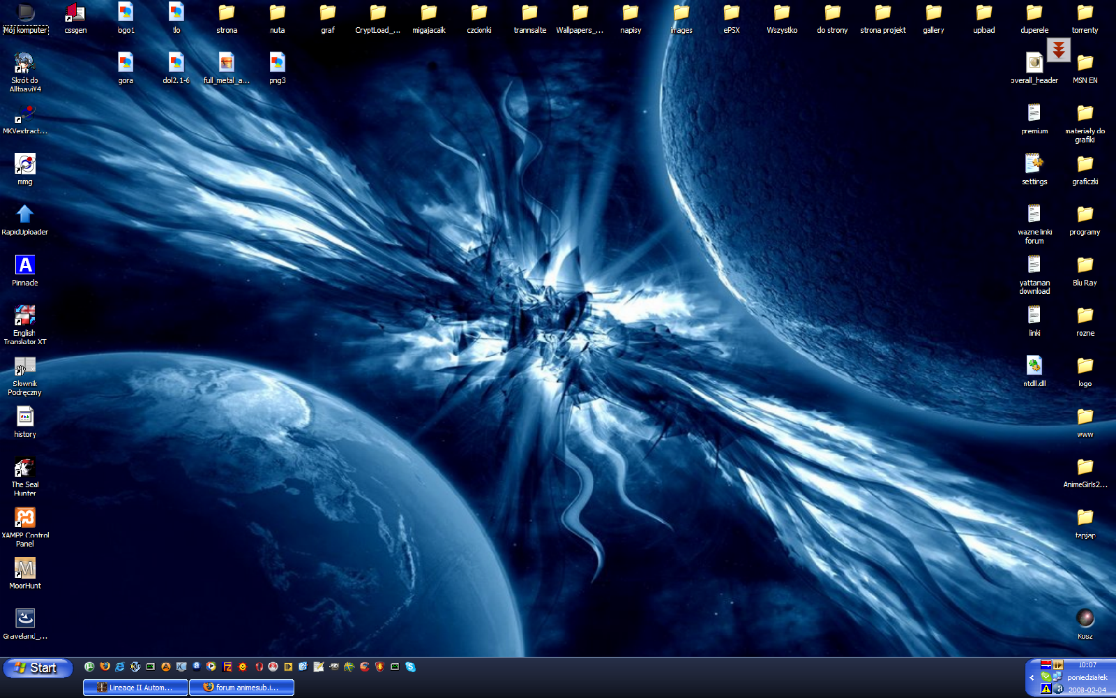Select the full_metal_a... image file
1116x698 pixels.
pos(227,68)
